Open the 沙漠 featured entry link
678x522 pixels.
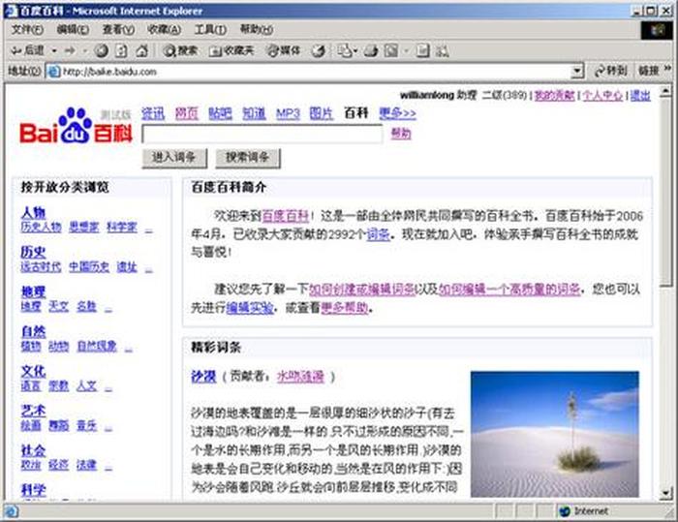click(x=203, y=377)
